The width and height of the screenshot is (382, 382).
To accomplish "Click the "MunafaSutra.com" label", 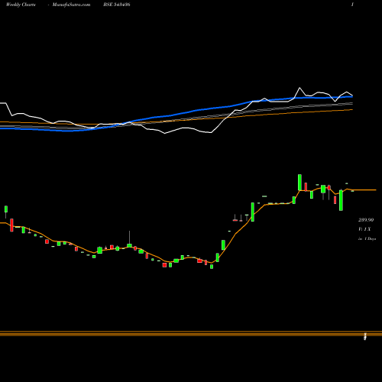I will [71, 5].
